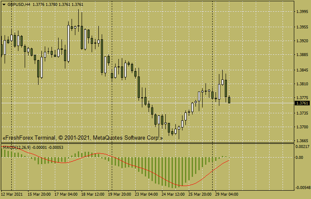Select the last candlestick at 1.3761
Image resolution: width=311 pixels, height=199 pixels.
click(x=229, y=100)
